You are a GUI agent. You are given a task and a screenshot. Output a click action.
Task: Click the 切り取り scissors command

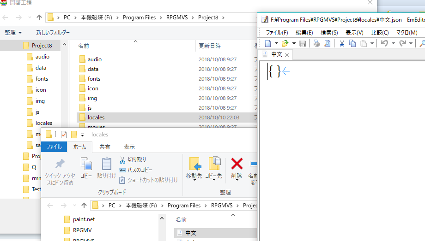[x=133, y=160]
